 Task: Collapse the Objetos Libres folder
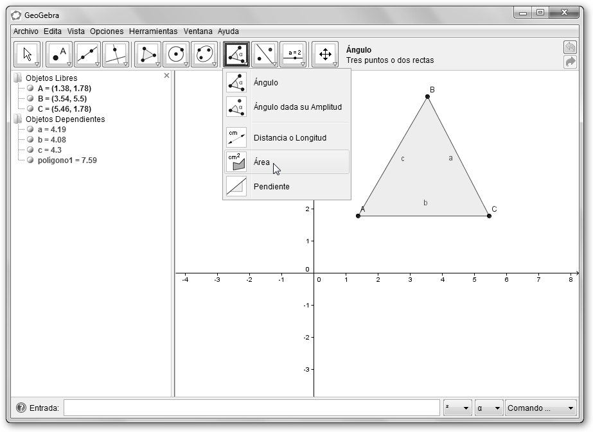click(17, 78)
